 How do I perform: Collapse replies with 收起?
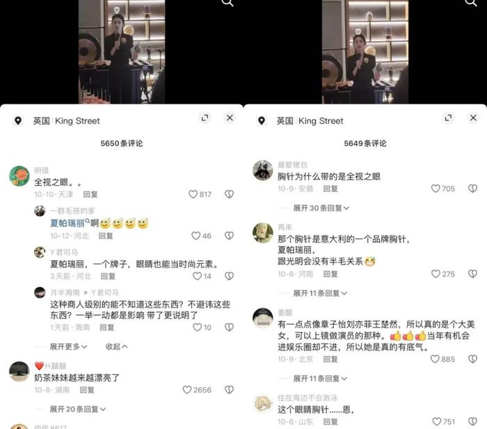pos(116,346)
